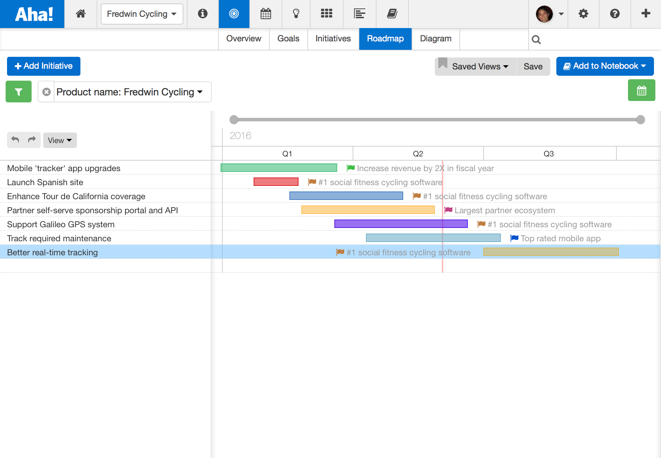
Task: Click orange flag in Better real-time tracking row
Action: coord(340,252)
